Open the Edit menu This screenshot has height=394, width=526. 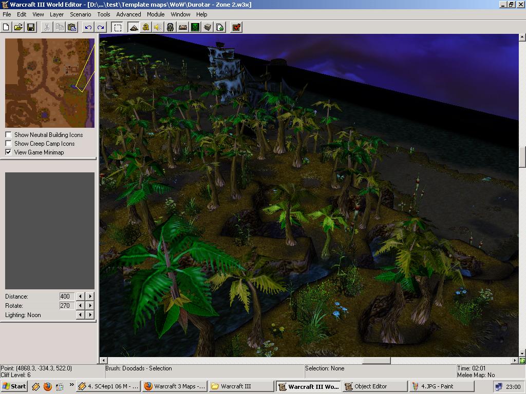22,14
